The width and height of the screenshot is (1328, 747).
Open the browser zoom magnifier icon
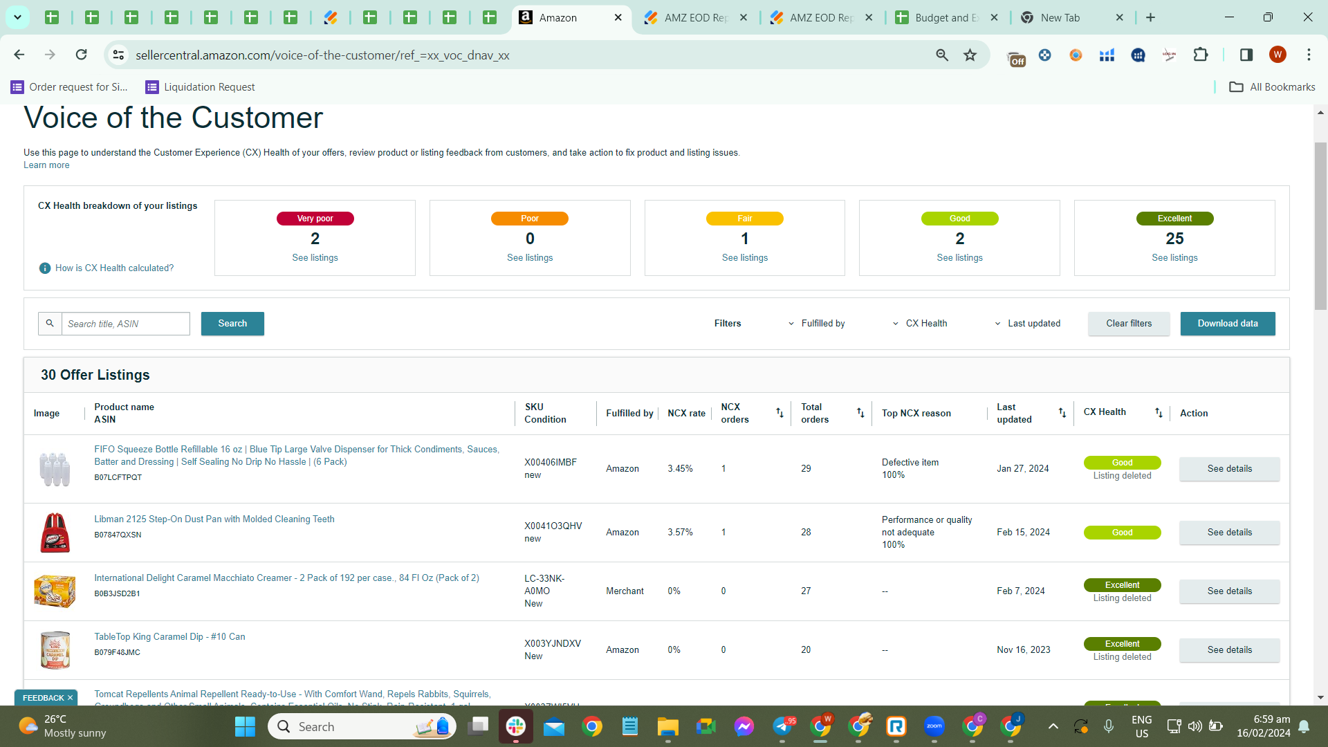(x=942, y=55)
